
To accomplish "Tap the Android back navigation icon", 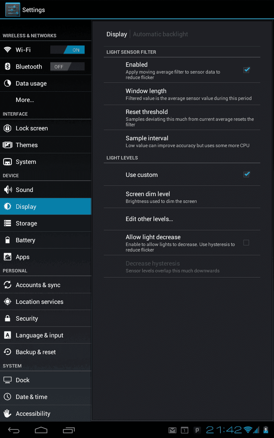I will point(13,430).
